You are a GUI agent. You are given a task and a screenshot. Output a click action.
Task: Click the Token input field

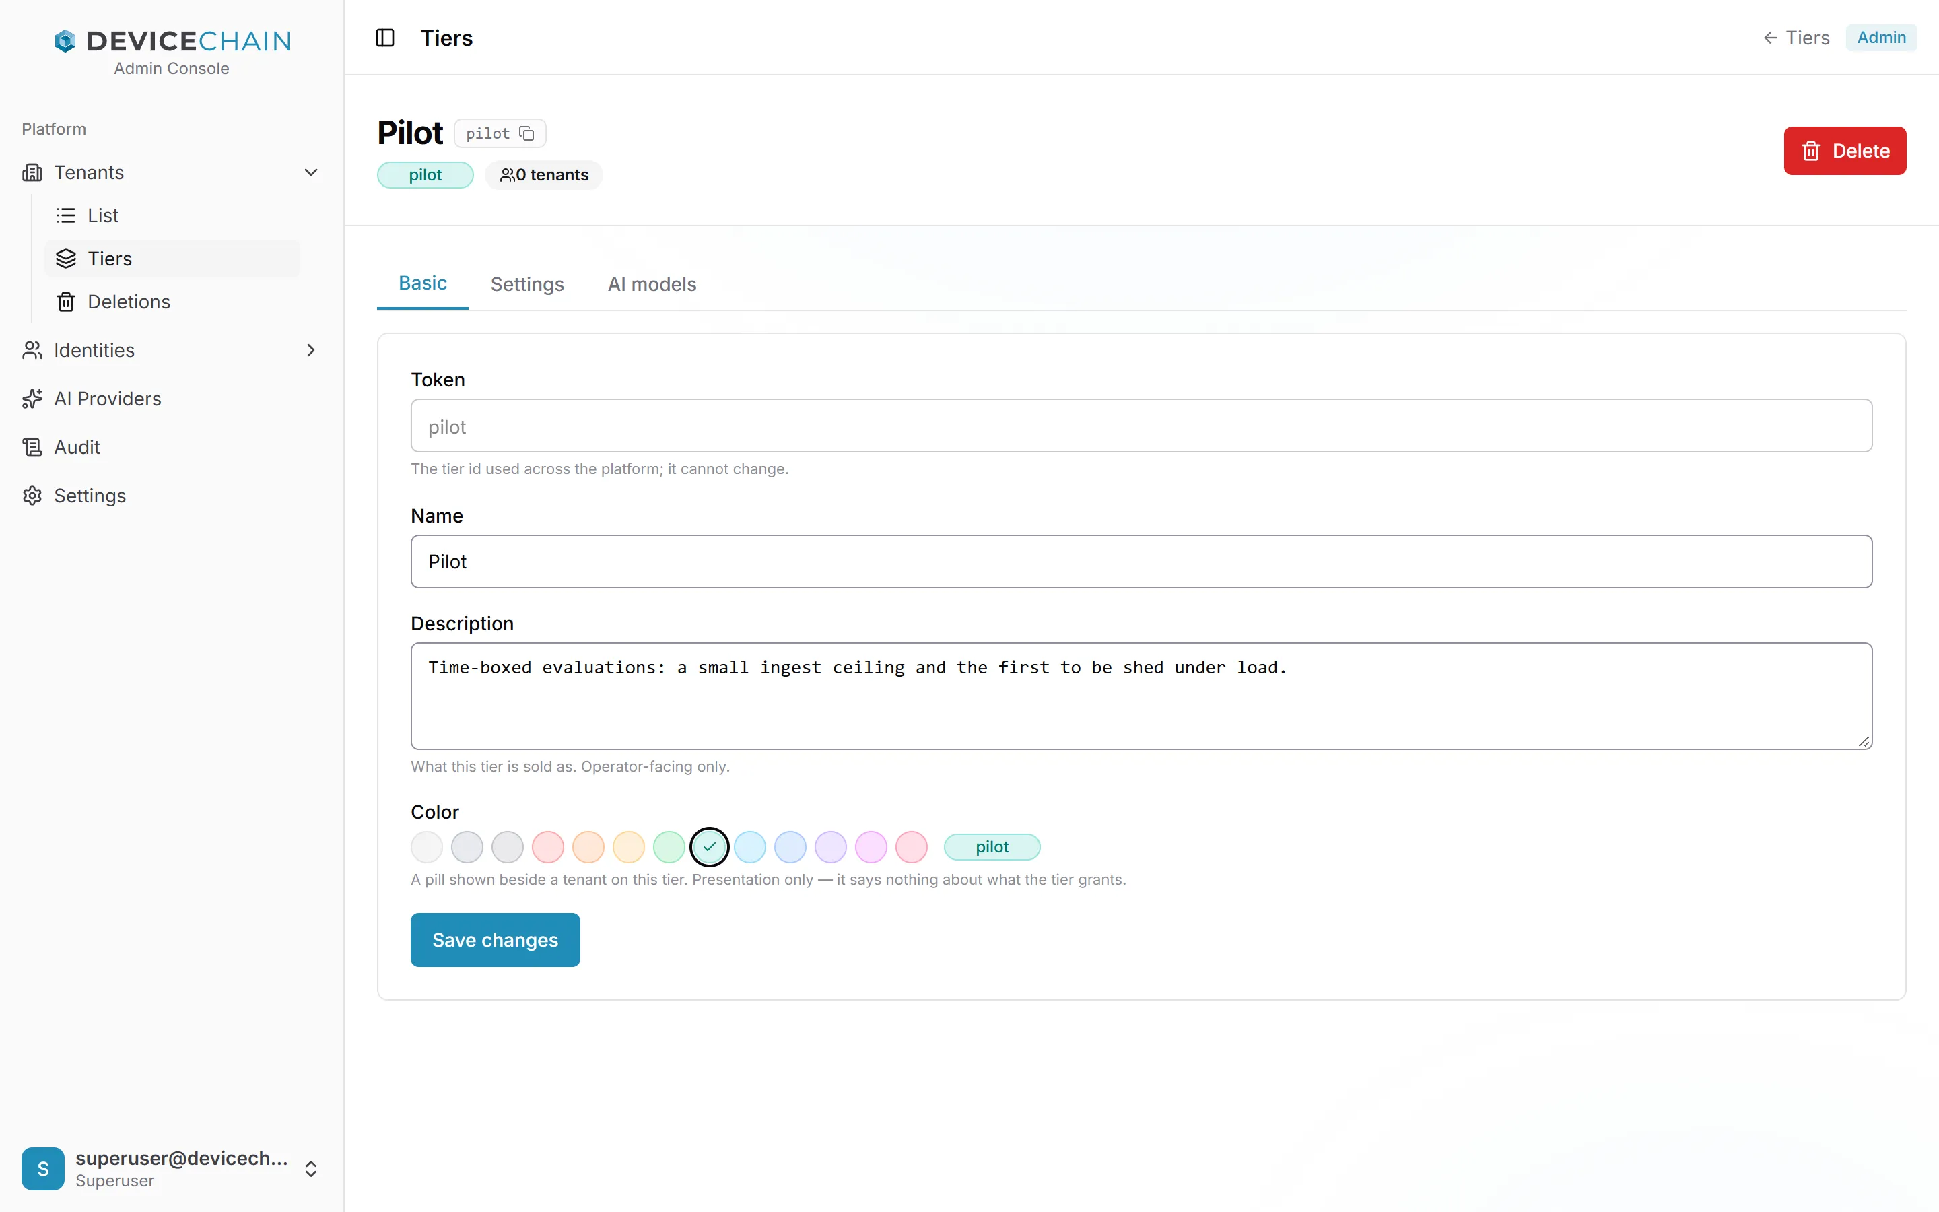click(x=1142, y=426)
